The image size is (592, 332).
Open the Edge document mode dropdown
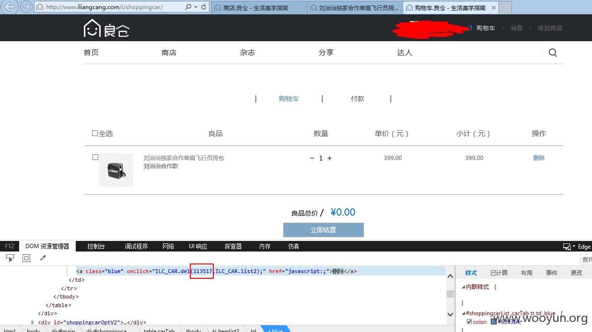click(x=577, y=247)
